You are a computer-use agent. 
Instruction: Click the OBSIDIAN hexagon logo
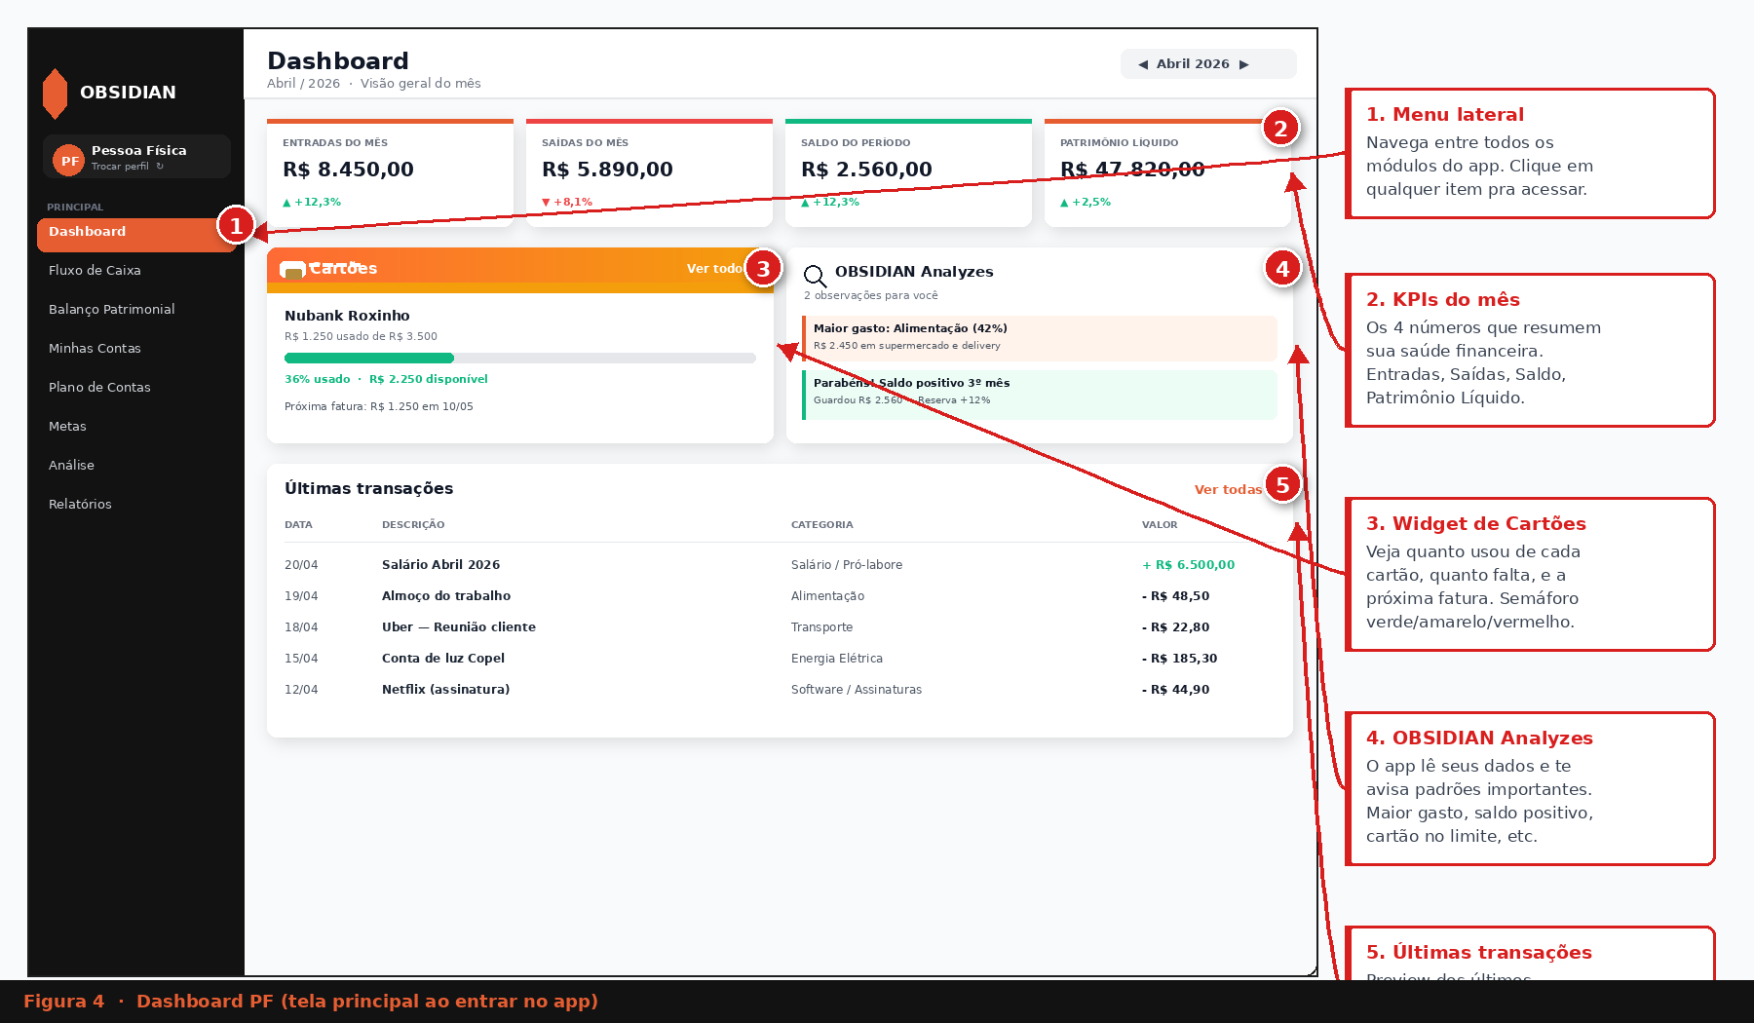[56, 94]
